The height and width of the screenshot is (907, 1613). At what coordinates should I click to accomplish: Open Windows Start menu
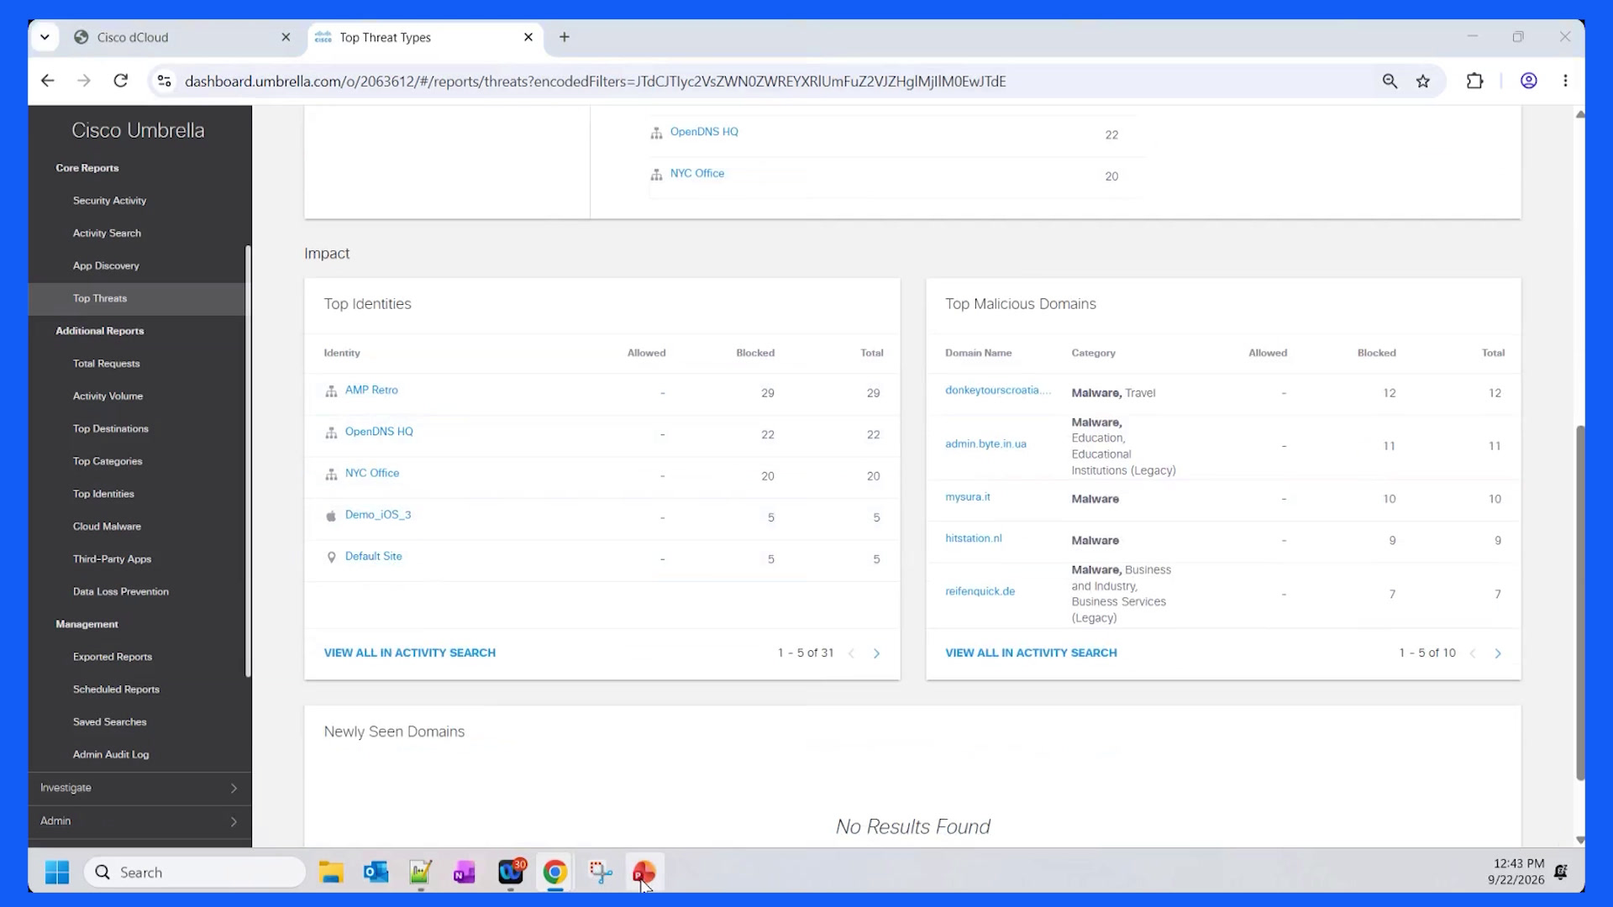click(57, 872)
